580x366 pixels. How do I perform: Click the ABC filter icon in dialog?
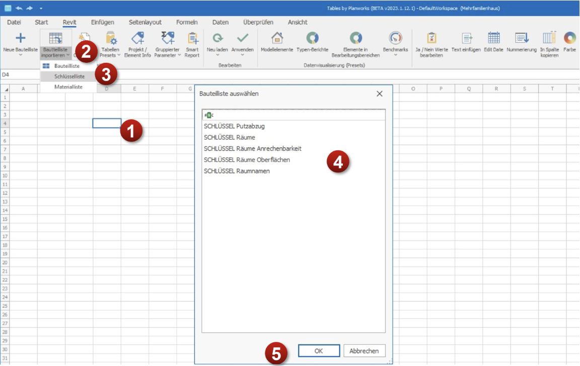(209, 115)
